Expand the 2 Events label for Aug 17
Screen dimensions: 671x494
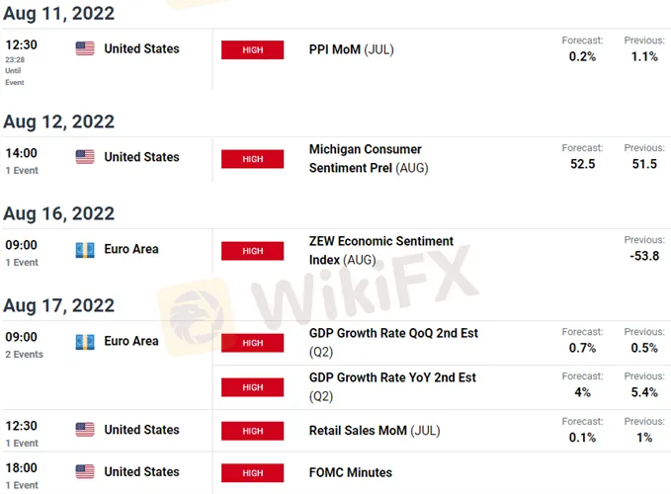click(23, 355)
